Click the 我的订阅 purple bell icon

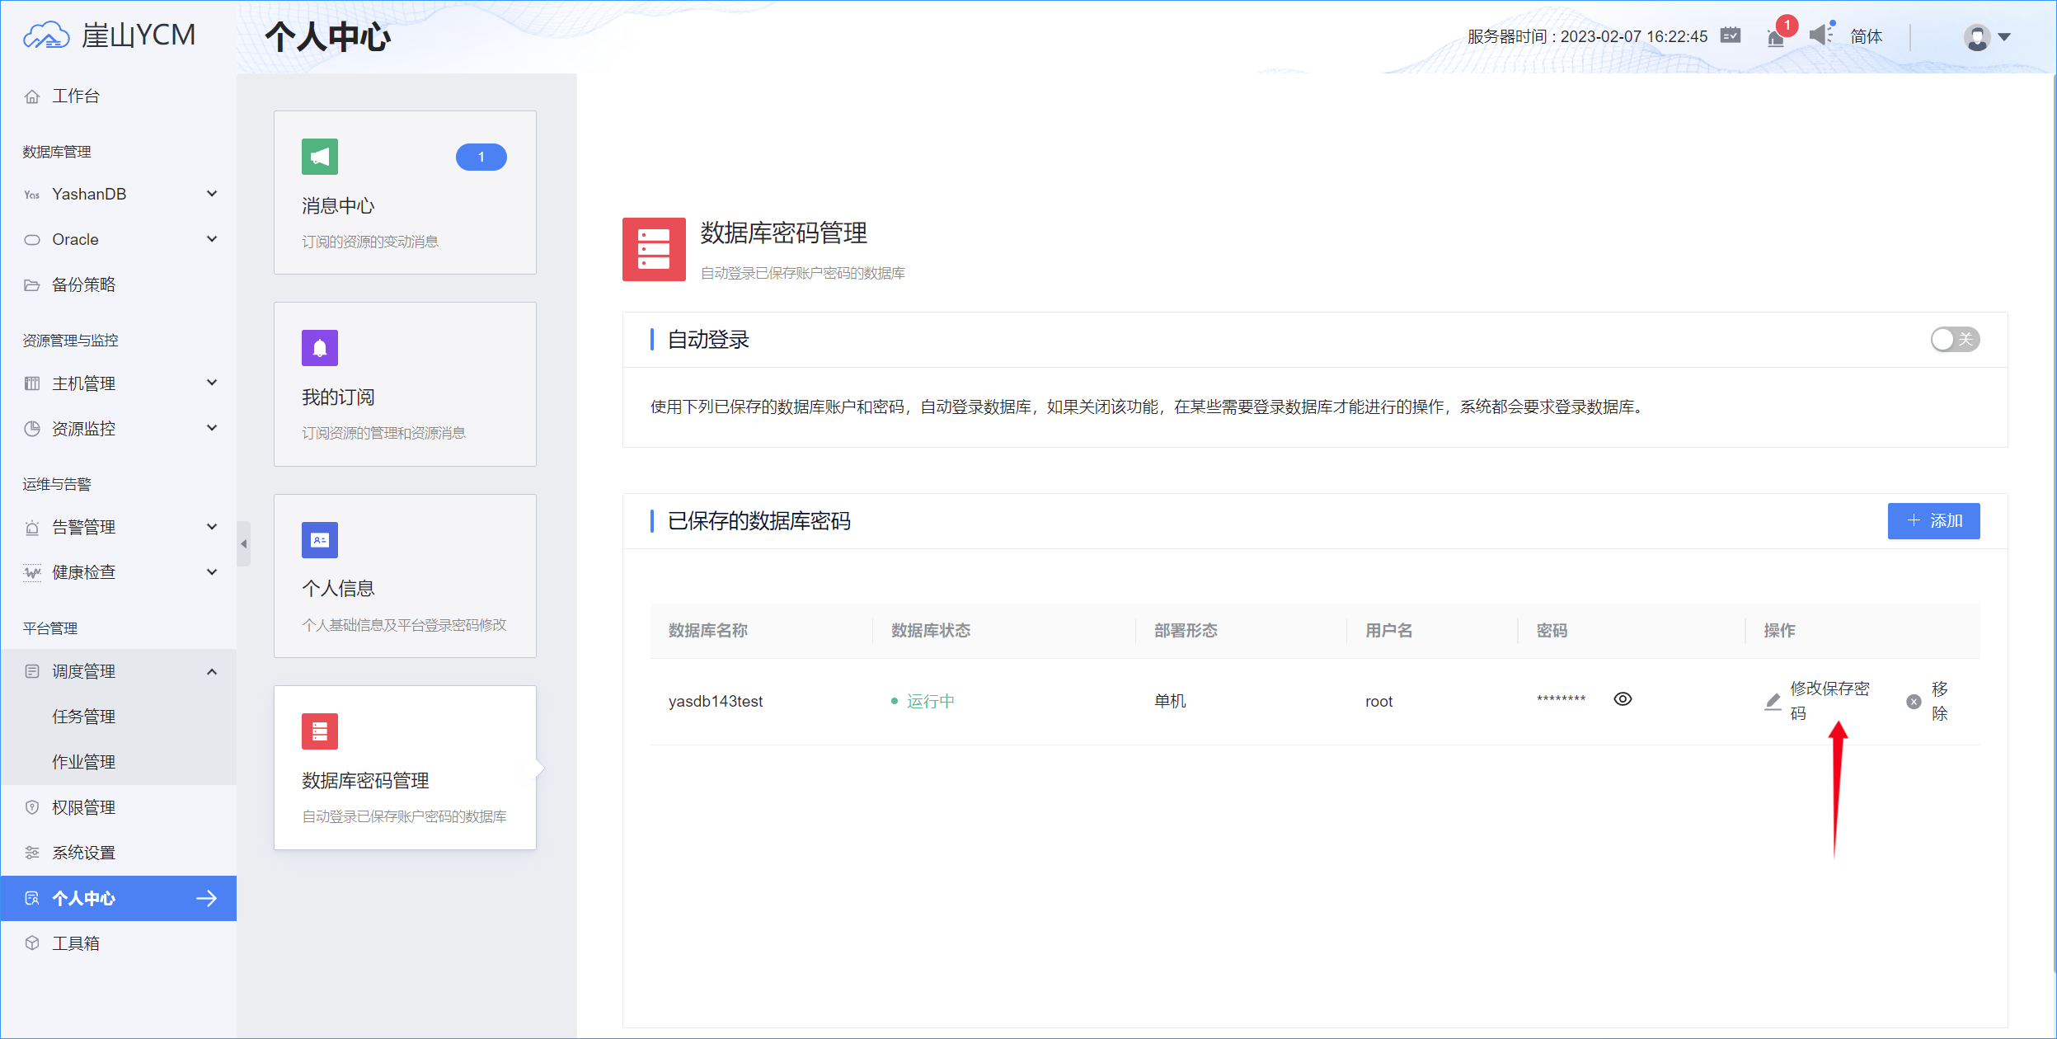(320, 347)
